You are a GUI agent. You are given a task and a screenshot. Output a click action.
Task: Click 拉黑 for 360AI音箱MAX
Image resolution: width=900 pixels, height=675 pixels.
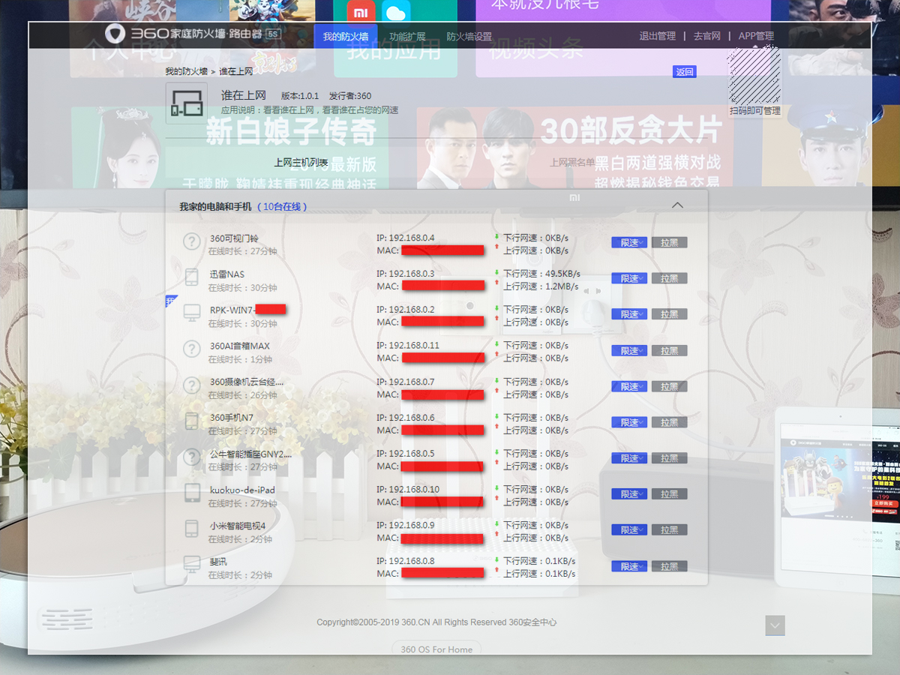click(669, 350)
